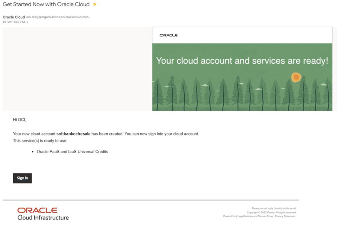Open the Privacy Statement footer link
The width and height of the screenshot is (337, 227).
click(x=285, y=216)
